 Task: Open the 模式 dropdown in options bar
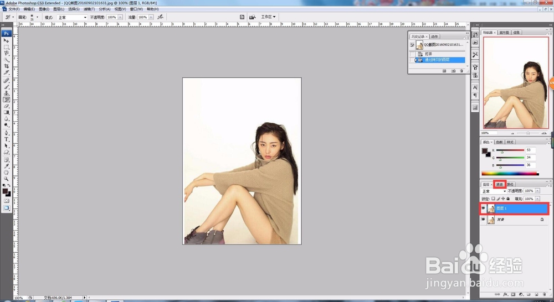point(72,17)
